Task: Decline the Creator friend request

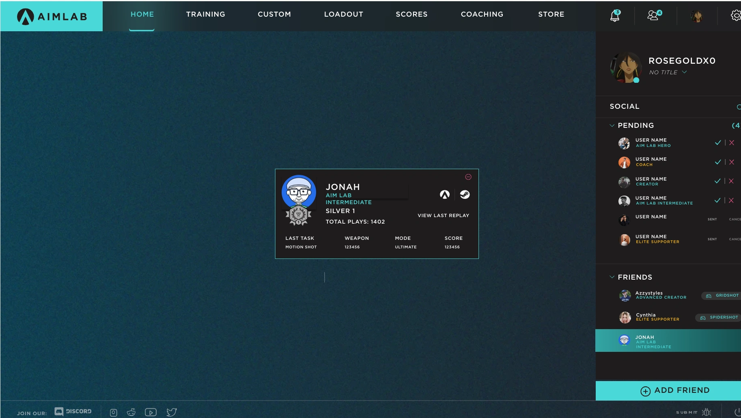Action: 731,181
